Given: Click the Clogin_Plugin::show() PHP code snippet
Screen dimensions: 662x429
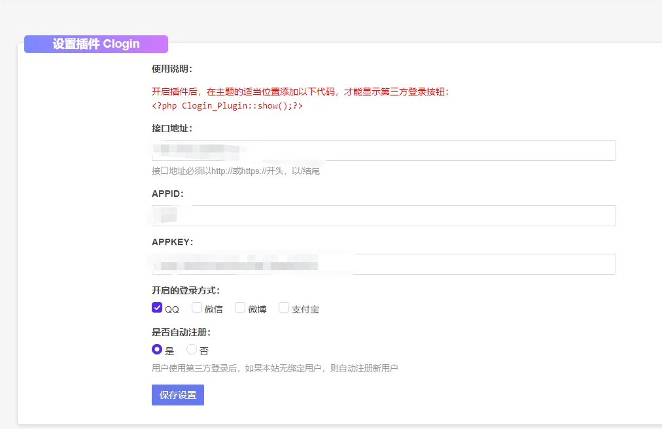Looking at the screenshot, I should coord(227,105).
